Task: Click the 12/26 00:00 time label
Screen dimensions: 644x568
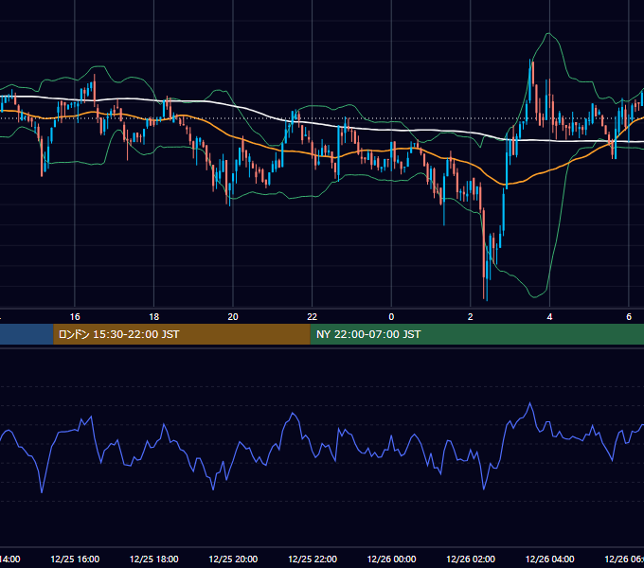Action: click(x=391, y=559)
